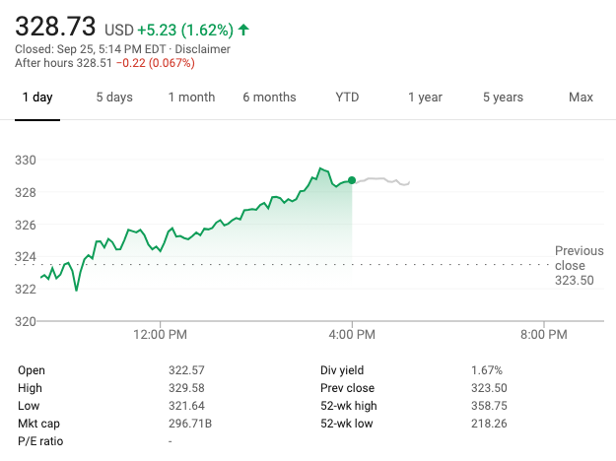Select the 1 day tab

[x=36, y=98]
